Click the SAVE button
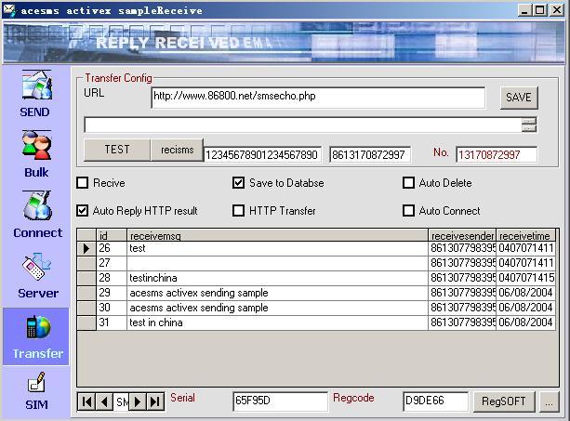This screenshot has width=570, height=421. (519, 98)
